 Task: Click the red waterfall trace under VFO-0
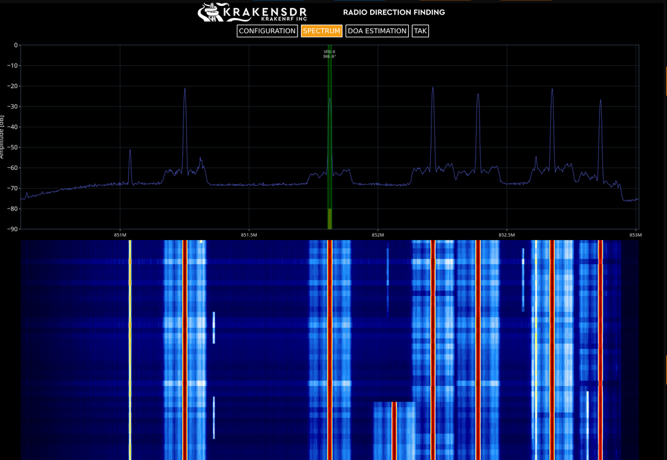(x=329, y=347)
